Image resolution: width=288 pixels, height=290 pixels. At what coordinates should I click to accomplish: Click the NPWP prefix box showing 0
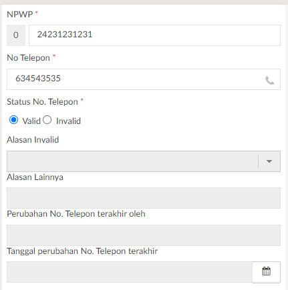pos(16,35)
